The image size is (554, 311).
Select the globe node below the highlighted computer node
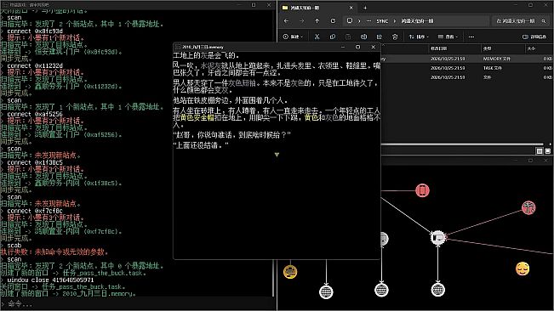point(437,290)
